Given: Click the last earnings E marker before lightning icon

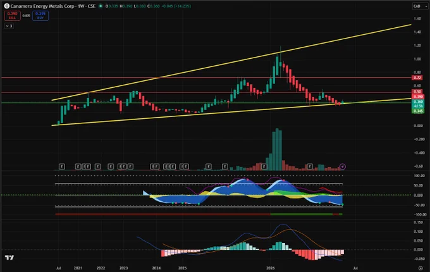Looking at the screenshot, I should [x=310, y=166].
